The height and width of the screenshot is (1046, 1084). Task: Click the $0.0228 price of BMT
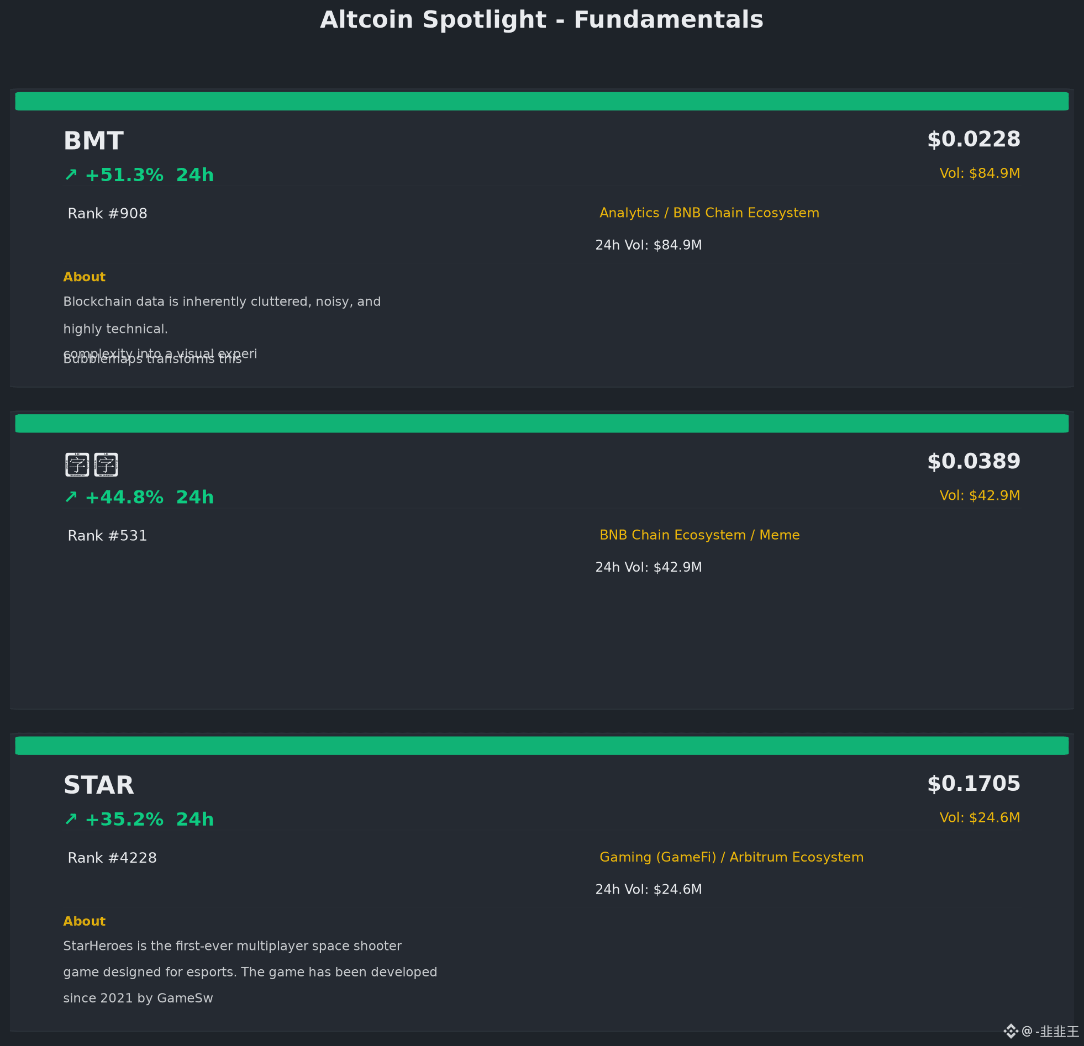974,139
